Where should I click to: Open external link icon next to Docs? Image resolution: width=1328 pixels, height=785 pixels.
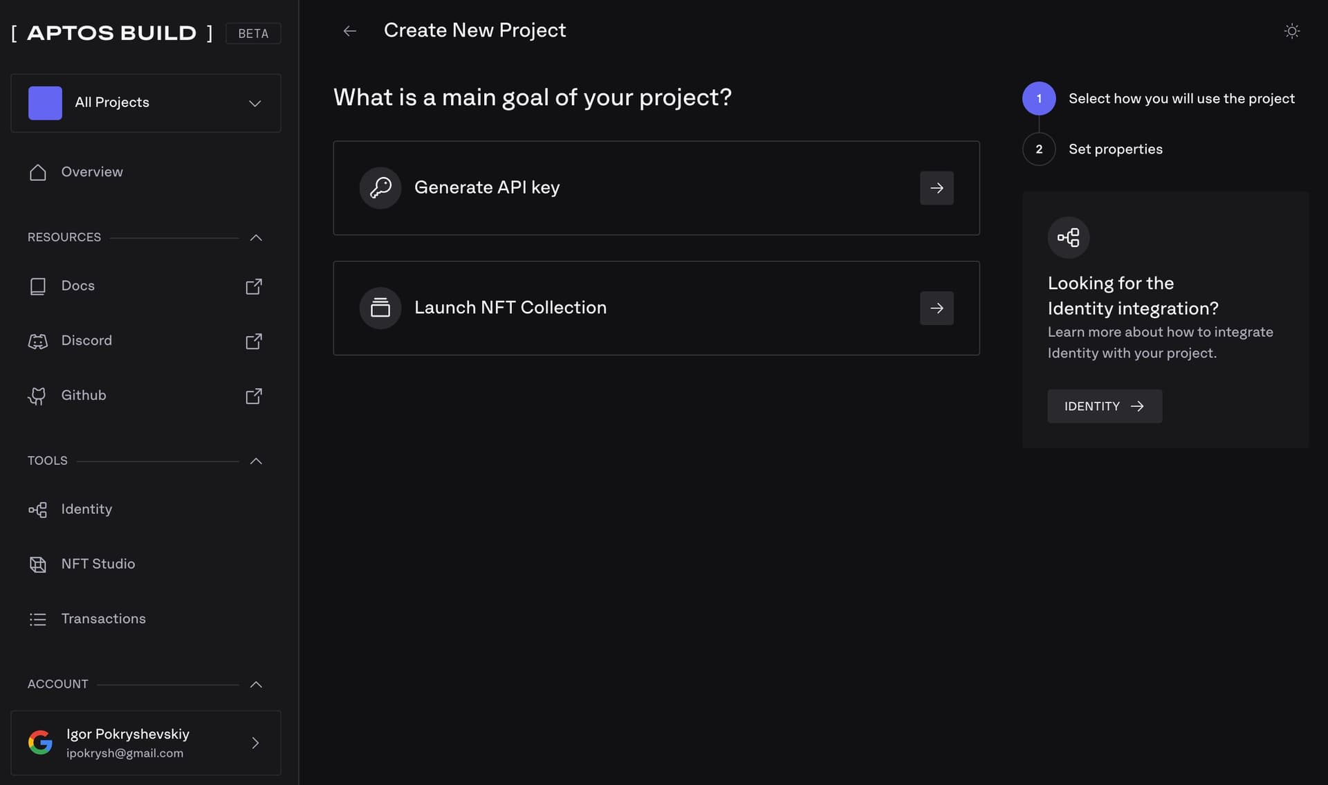click(254, 286)
